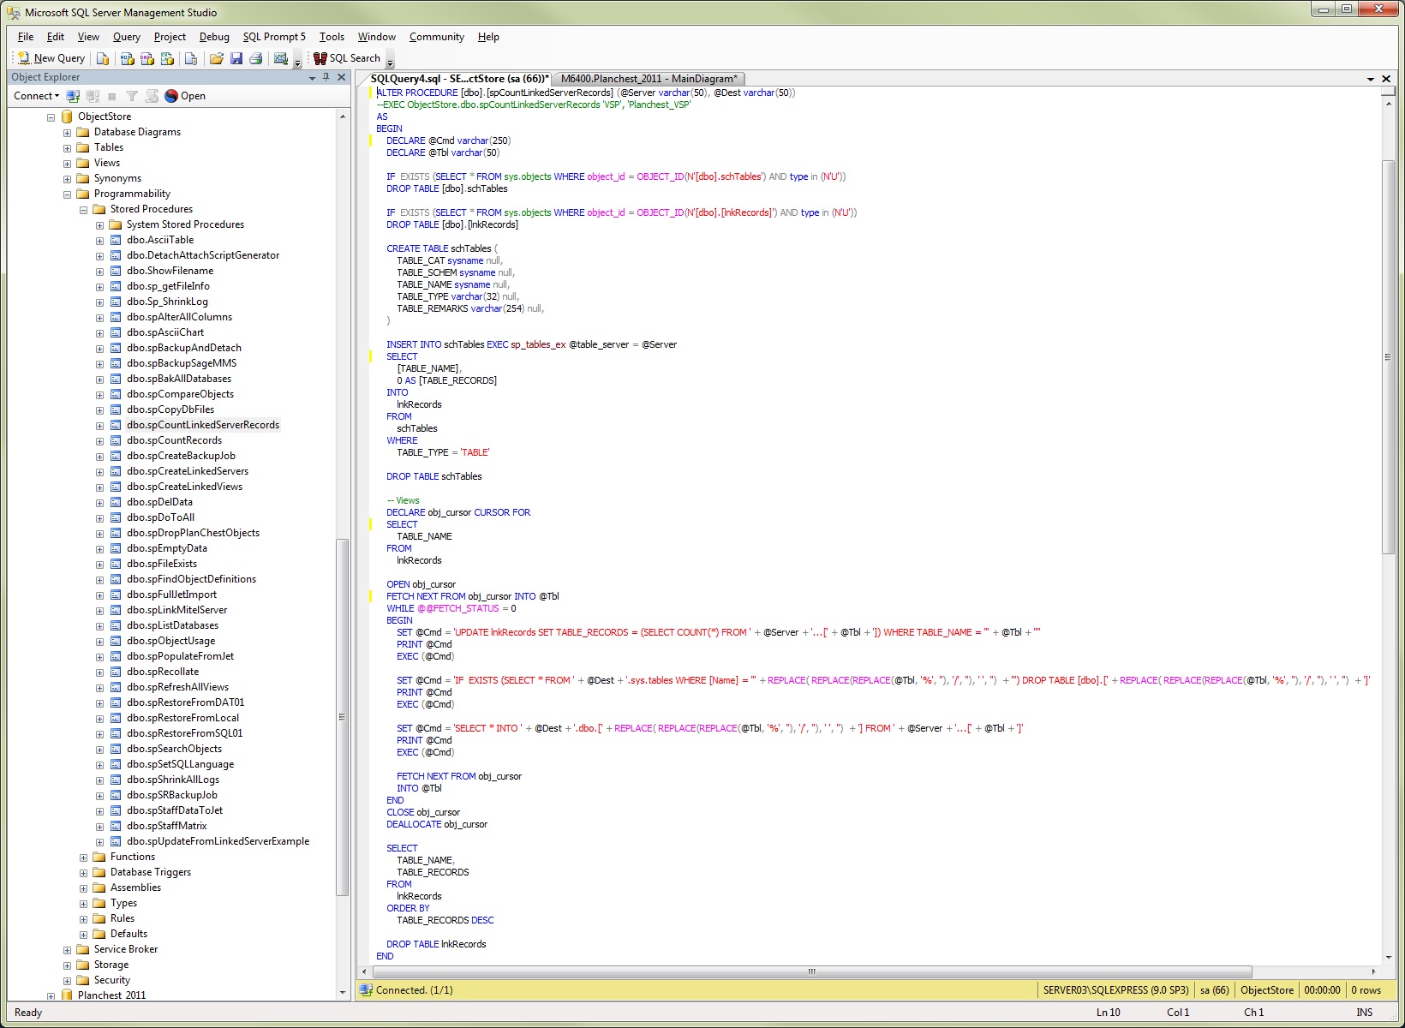Open active documents list dropdown arrow

tap(1371, 79)
